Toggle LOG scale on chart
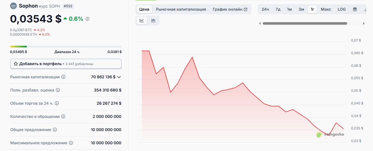The height and width of the screenshot is (151, 373). (x=342, y=9)
